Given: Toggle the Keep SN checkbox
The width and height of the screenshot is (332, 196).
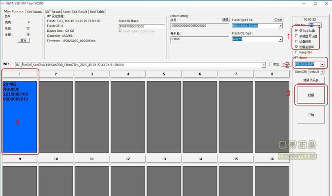Looking at the screenshot, I should (x=297, y=52).
